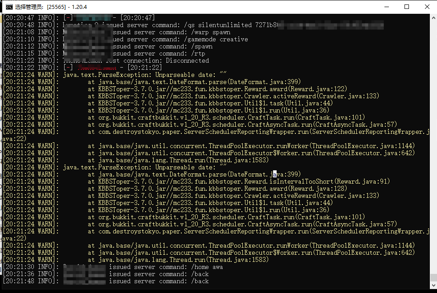Click the window title '[25565] - 1.20.4'
Image resolution: width=437 pixels, height=293 pixels.
pyautogui.click(x=67, y=7)
